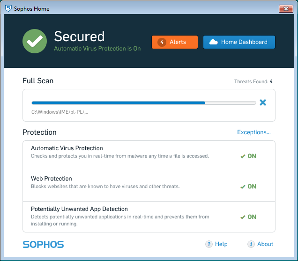Screen dimensions: 298x261
Task: Click the alert count badge showing 4
Action: point(162,42)
